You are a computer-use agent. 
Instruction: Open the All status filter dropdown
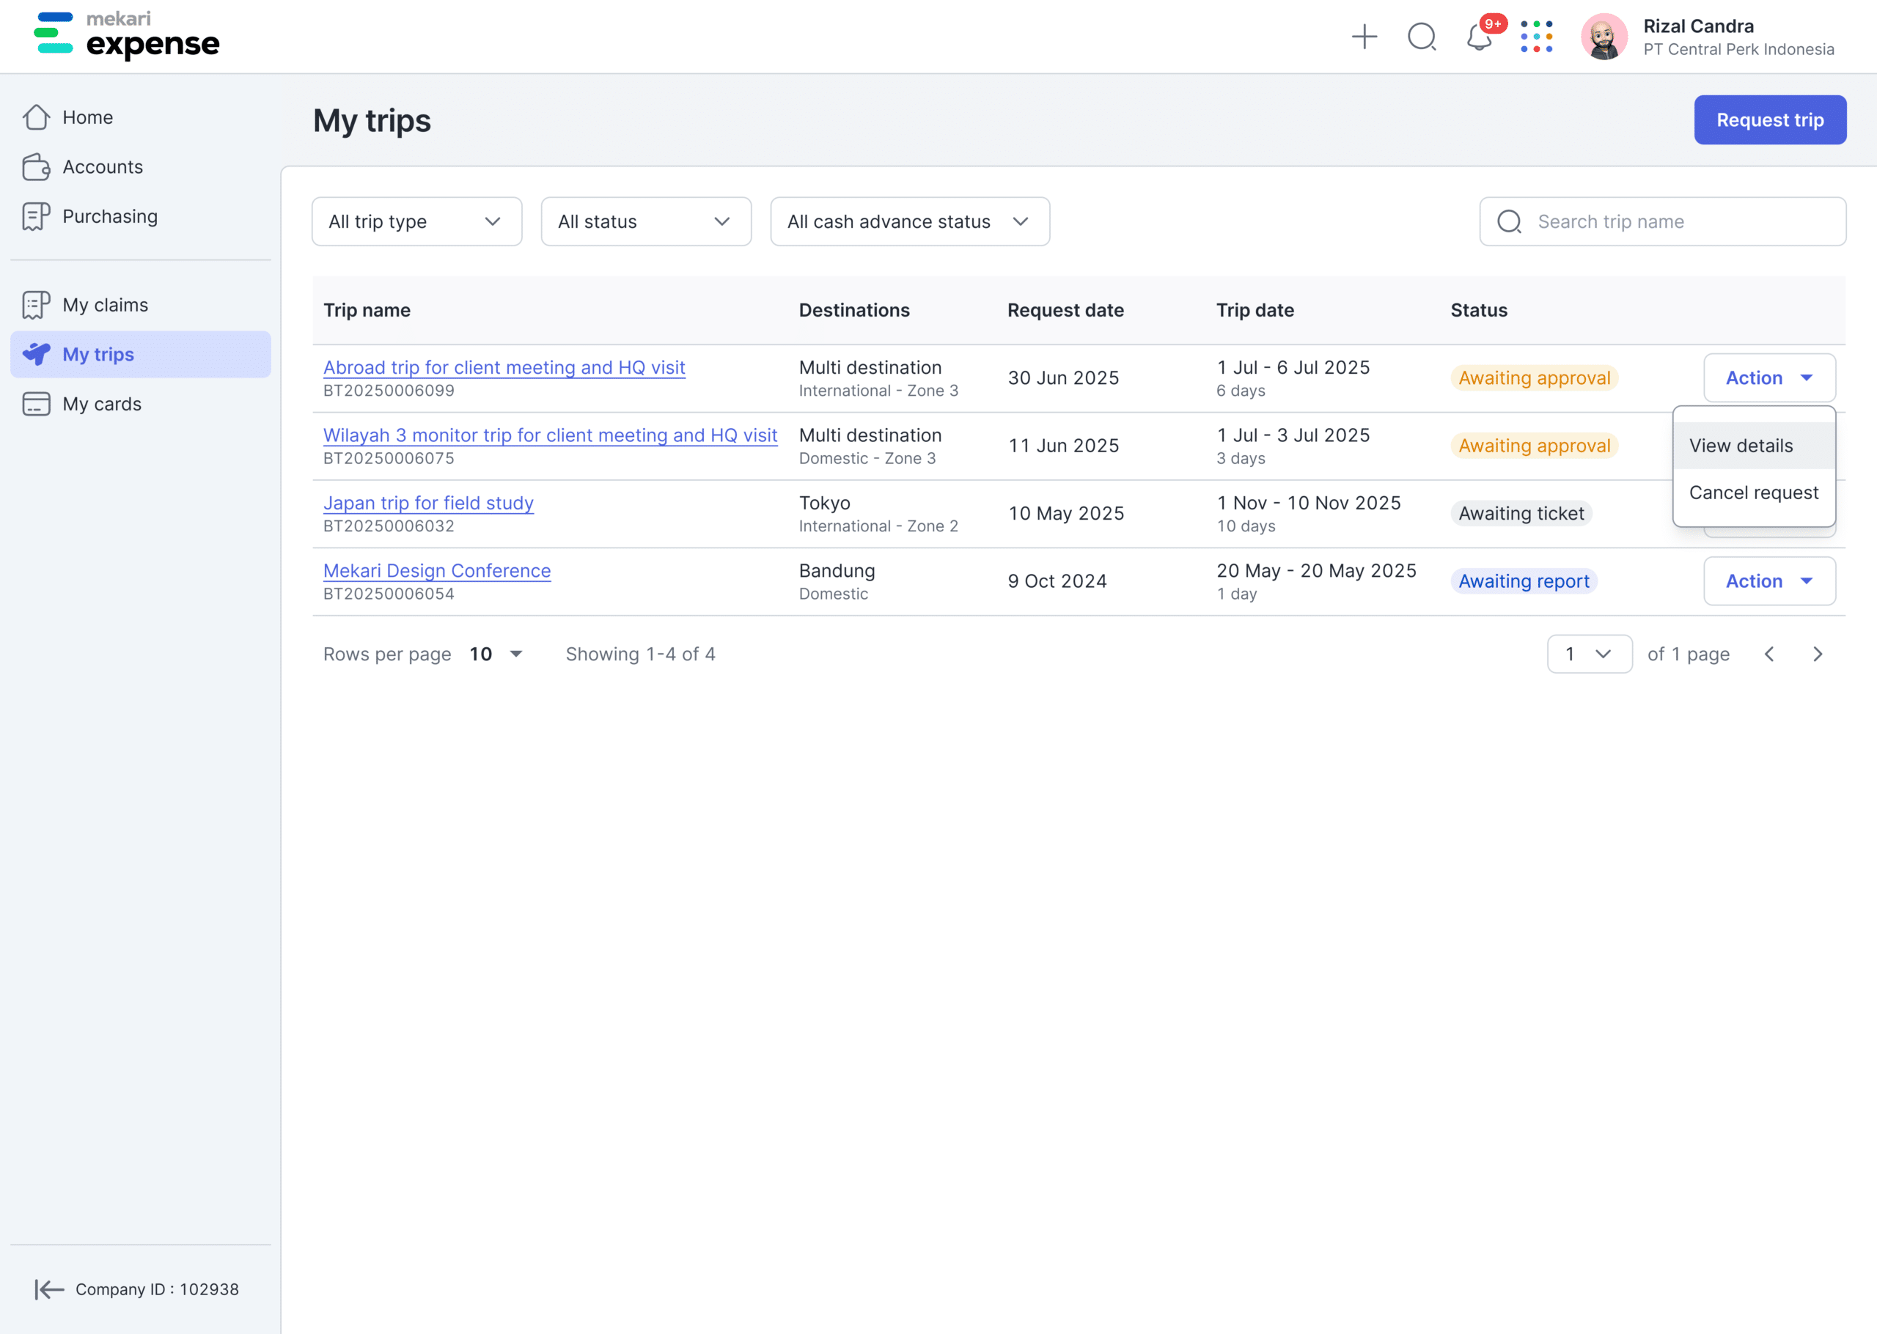tap(646, 222)
